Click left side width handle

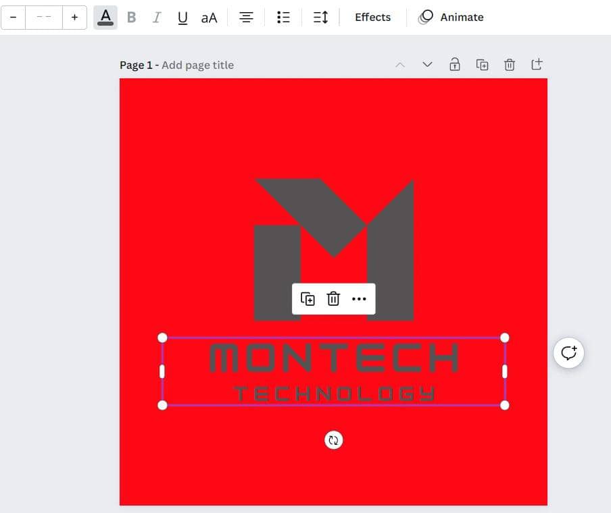pyautogui.click(x=162, y=371)
